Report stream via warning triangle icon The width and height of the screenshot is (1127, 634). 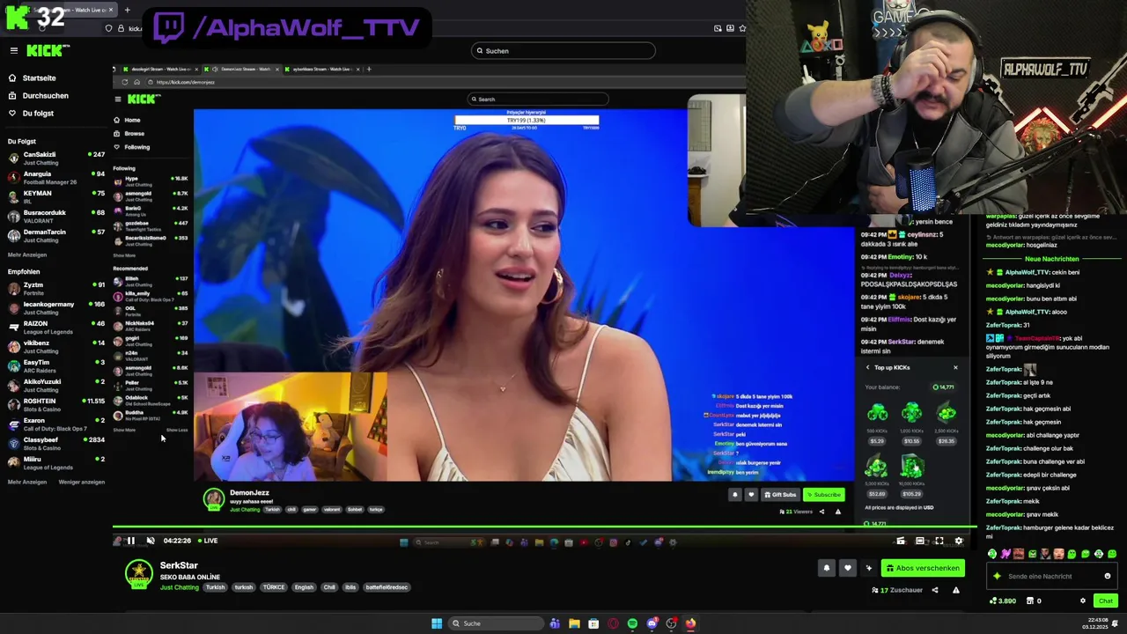[x=955, y=590]
